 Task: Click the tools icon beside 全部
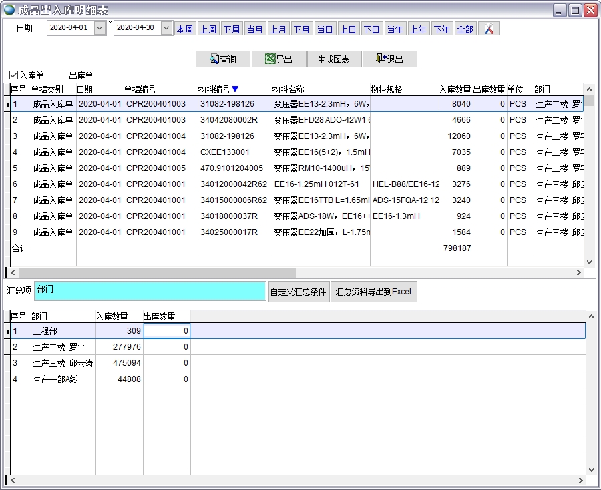[489, 29]
